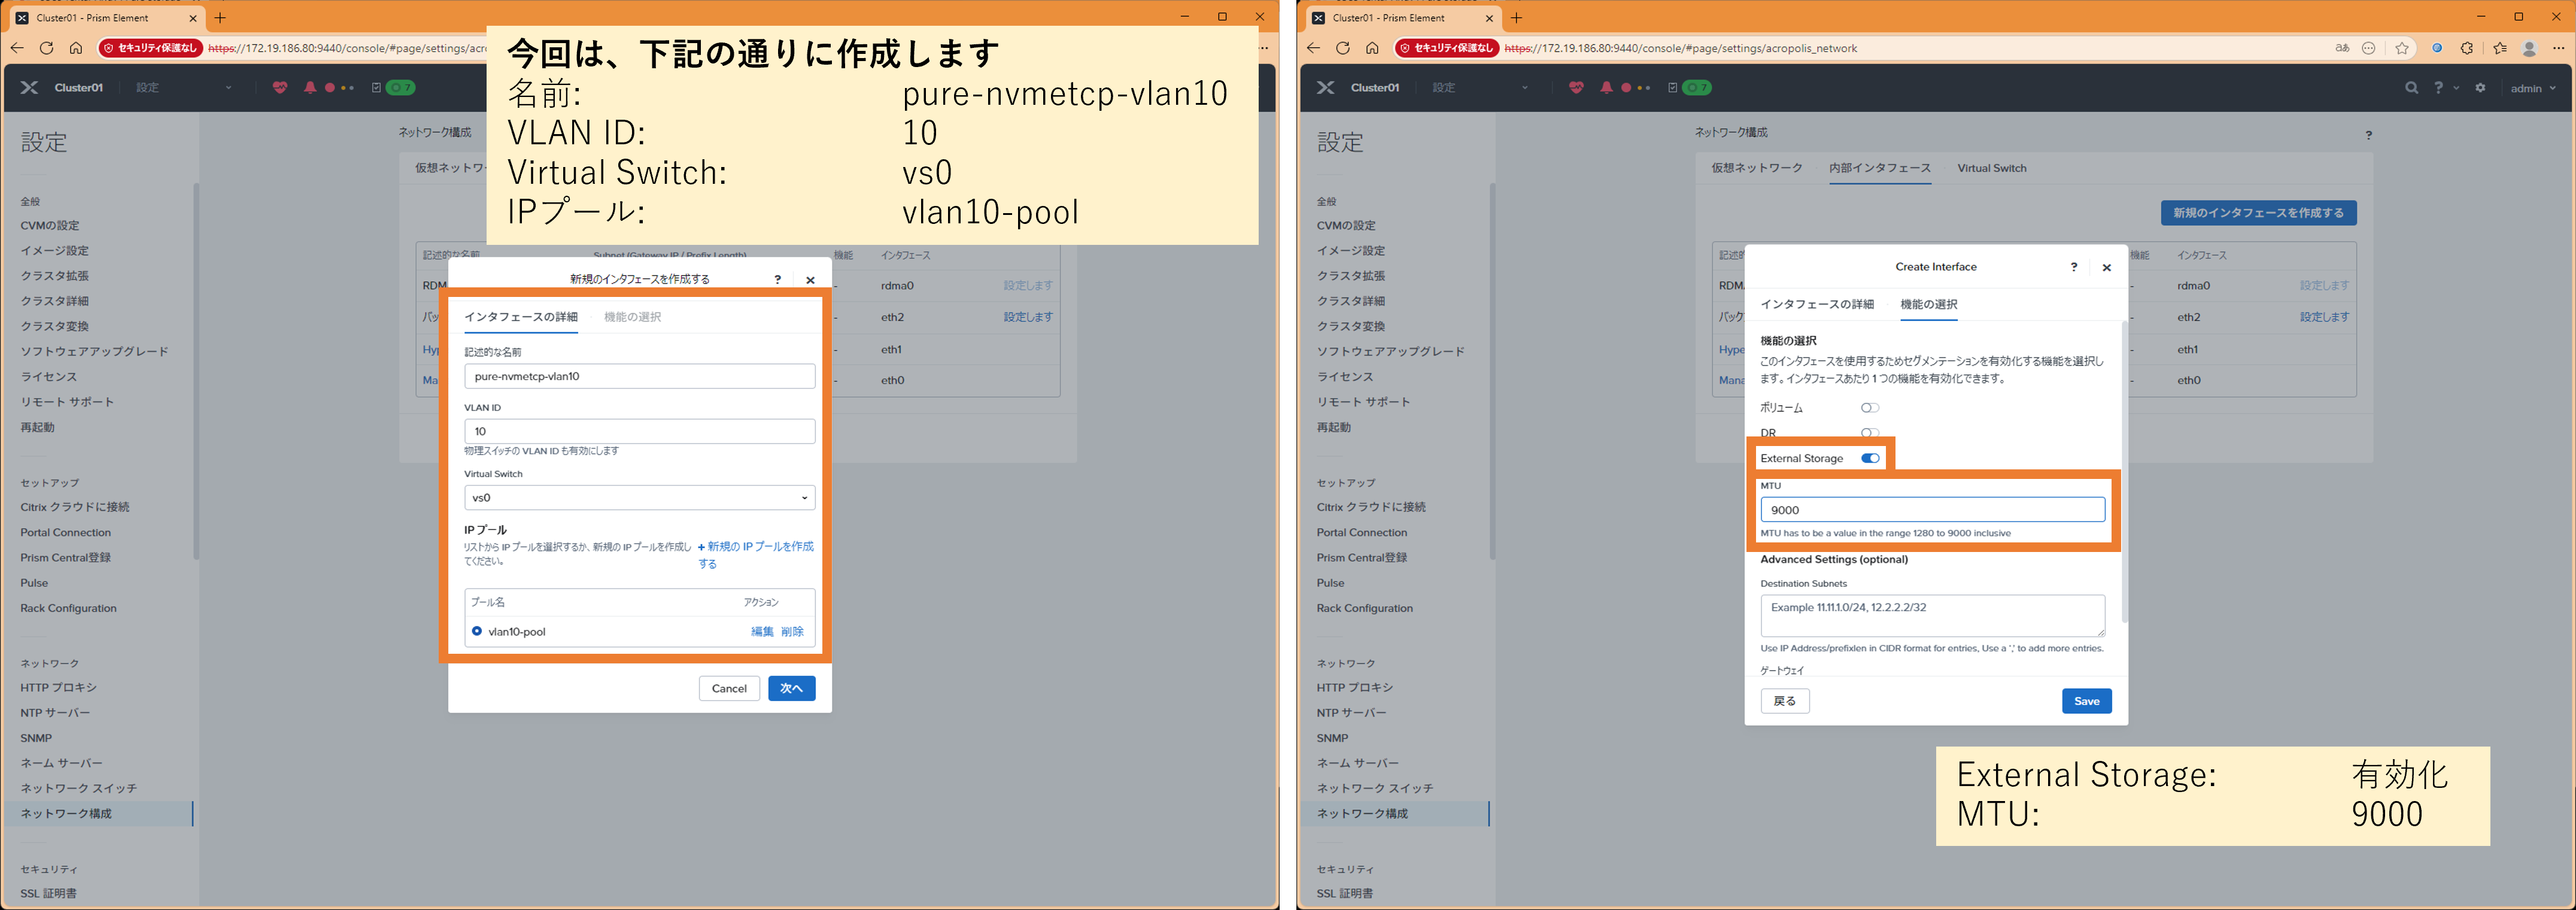Screen dimensions: 2576x910
Task: Click search magnifier icon in right window header
Action: [x=2411, y=88]
